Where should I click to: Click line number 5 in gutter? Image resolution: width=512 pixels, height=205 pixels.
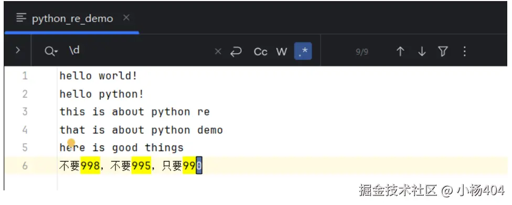pyautogui.click(x=25, y=148)
